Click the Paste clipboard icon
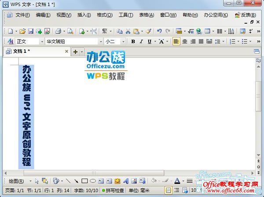Image resolution: width=264 pixels, height=197 pixels. point(136,31)
